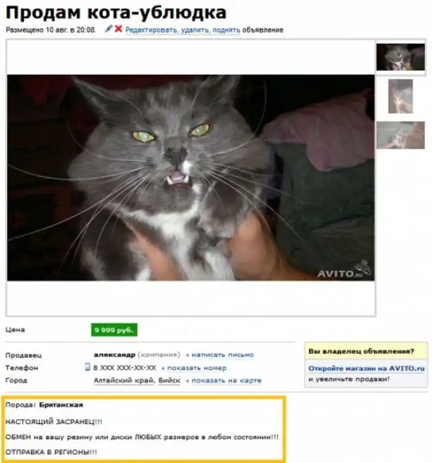Open Откройте магазин на AVITO.ru link
The height and width of the screenshot is (463, 432).
click(x=366, y=368)
